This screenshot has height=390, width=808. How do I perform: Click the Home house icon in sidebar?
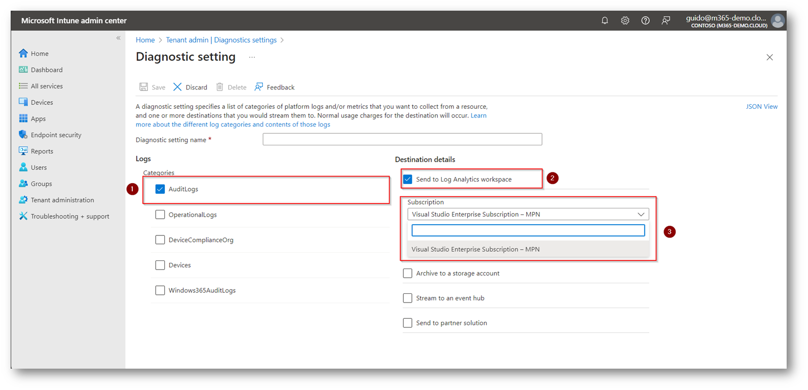23,53
